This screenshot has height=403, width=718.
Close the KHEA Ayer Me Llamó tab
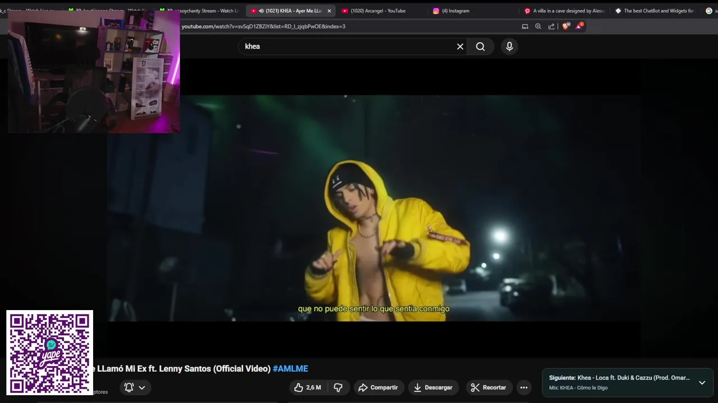[x=329, y=11]
